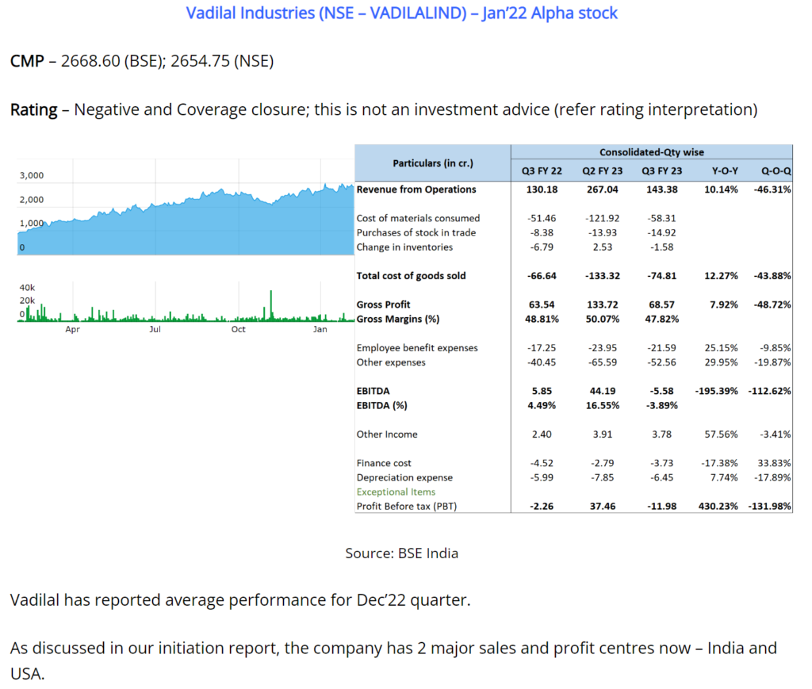The image size is (812, 689).
Task: Select the Q-O-Q column header
Action: point(776,170)
